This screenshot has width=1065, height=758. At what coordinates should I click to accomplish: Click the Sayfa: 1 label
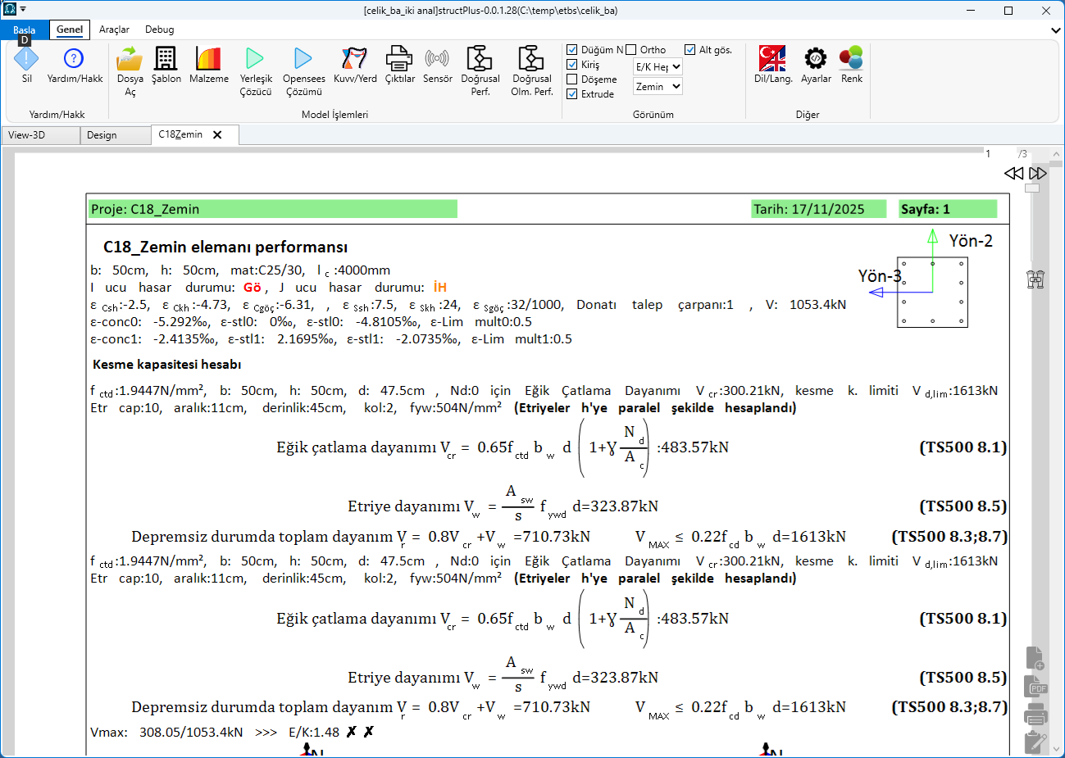(x=948, y=209)
